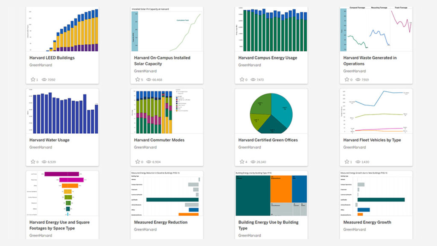The image size is (437, 246).
Task: Open the Measured Energy Growth title link
Action: point(367,222)
